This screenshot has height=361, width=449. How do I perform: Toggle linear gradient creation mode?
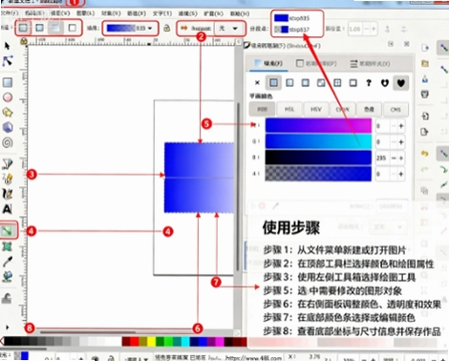point(23,28)
